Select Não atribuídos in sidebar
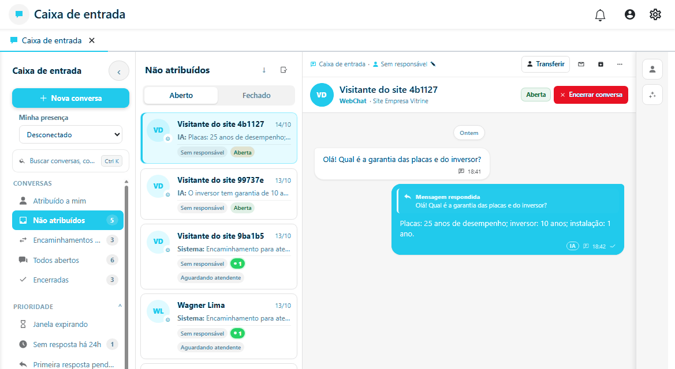The height and width of the screenshot is (369, 675). point(68,220)
